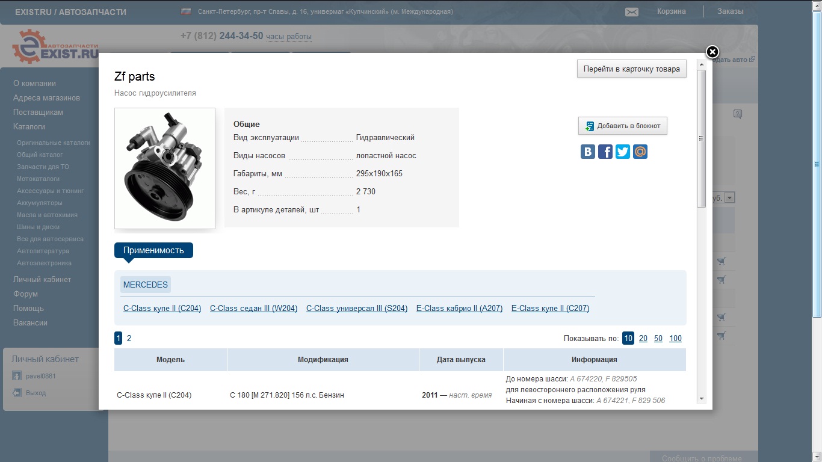The image size is (822, 462).
Task: Share the part via Mail.ru icon
Action: coord(640,152)
